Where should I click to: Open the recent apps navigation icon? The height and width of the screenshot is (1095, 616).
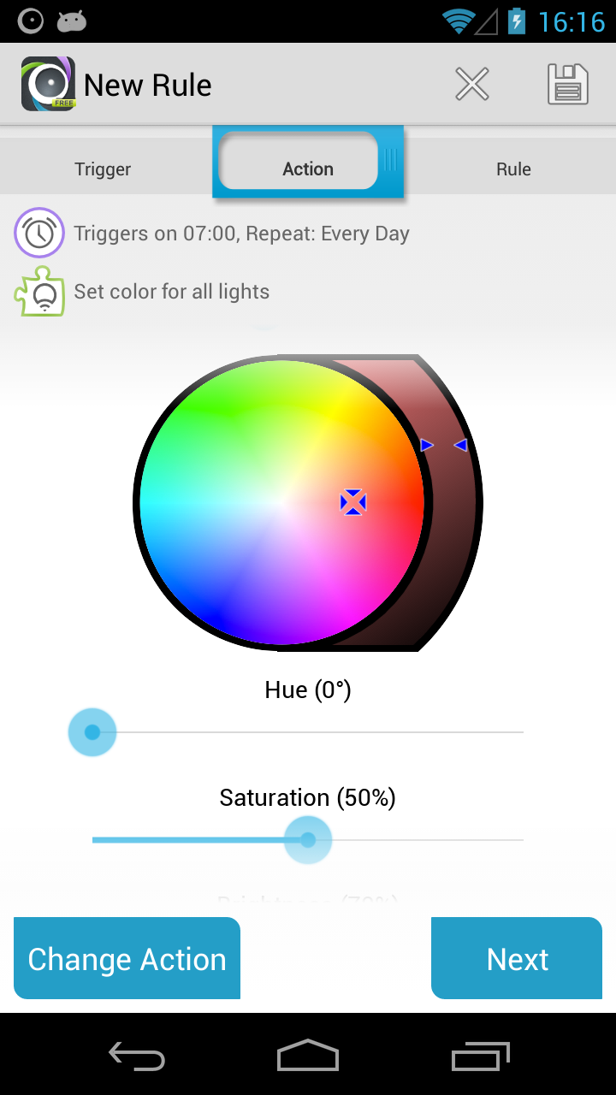pyautogui.click(x=481, y=1057)
